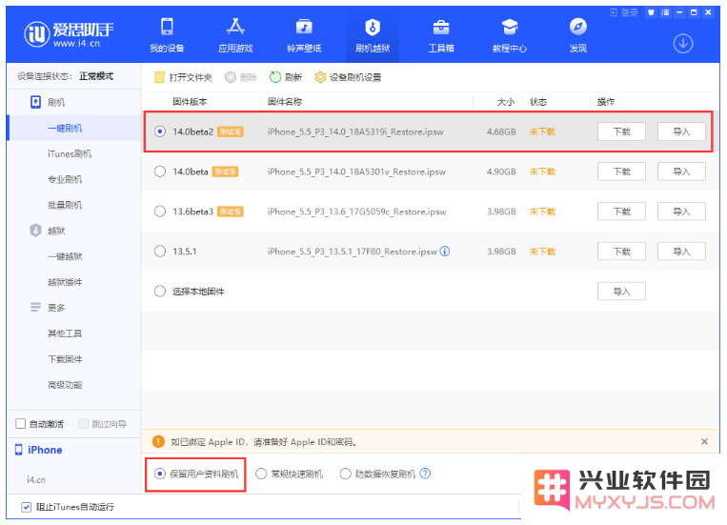
Task: Select 防数据恢复刷机 radio option
Action: pyautogui.click(x=346, y=474)
